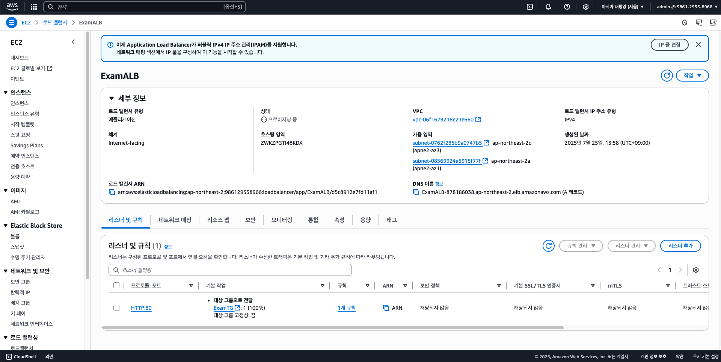The height and width of the screenshot is (362, 721).
Task: Open Security groups (보안 그룹) in sidebar
Action: click(x=20, y=282)
